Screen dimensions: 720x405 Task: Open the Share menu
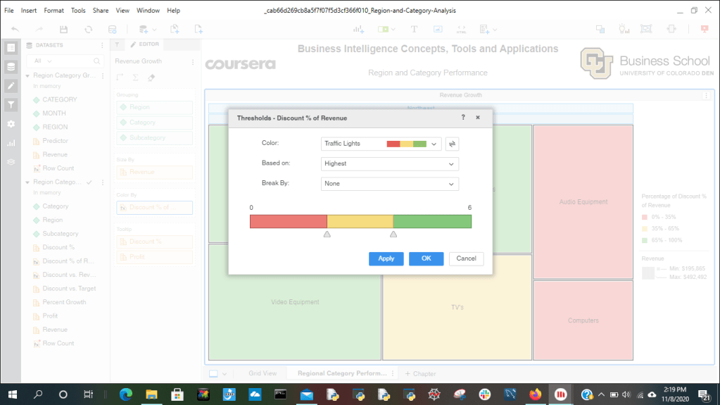click(101, 11)
